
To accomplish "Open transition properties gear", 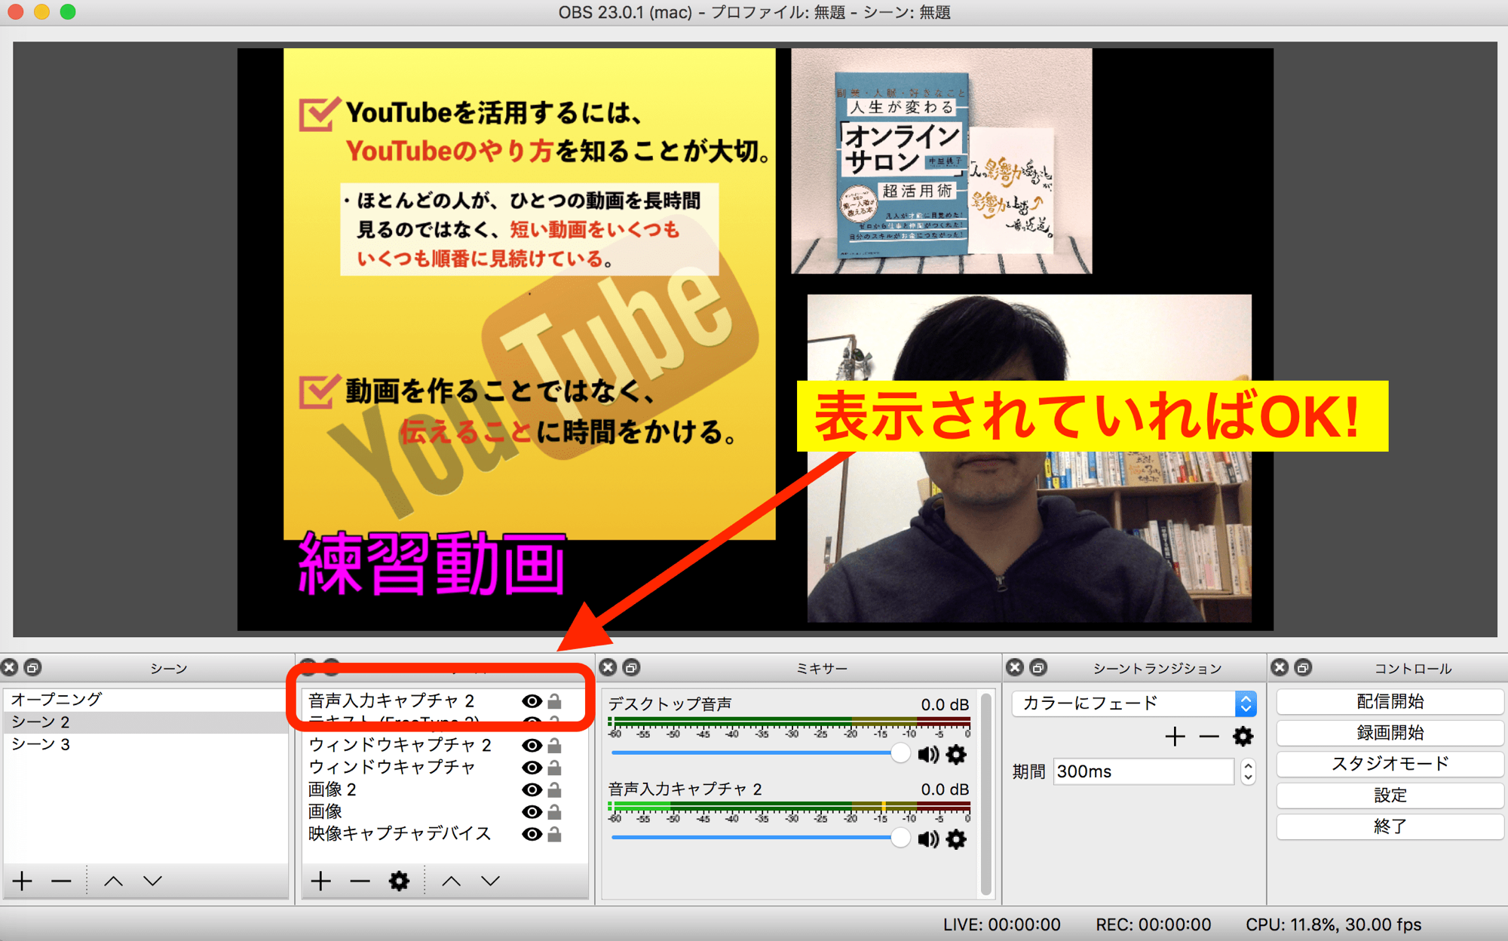I will [1243, 736].
